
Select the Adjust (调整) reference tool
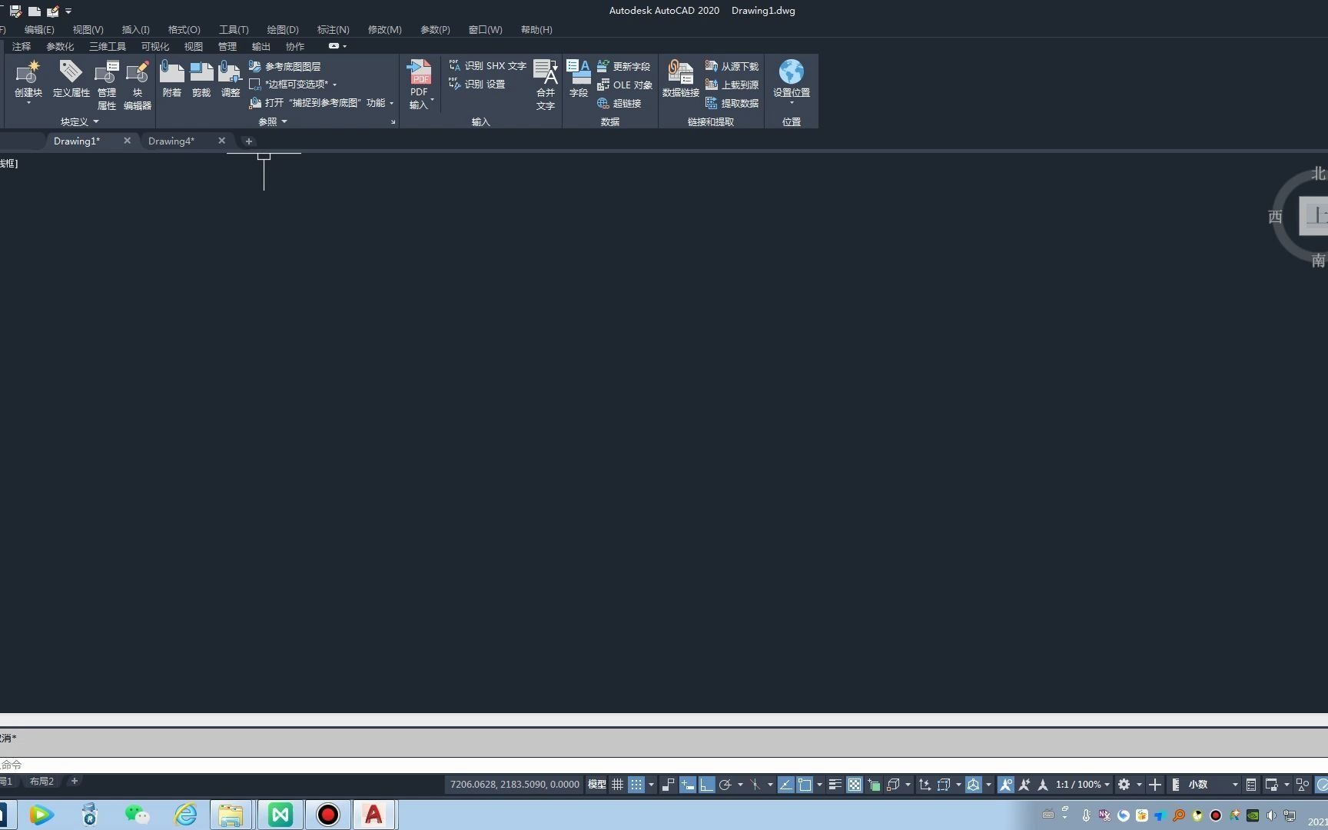click(231, 78)
